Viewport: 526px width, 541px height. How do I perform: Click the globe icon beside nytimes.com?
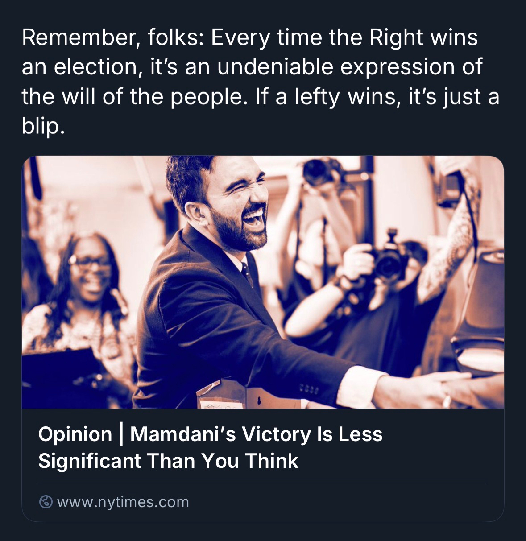(46, 502)
